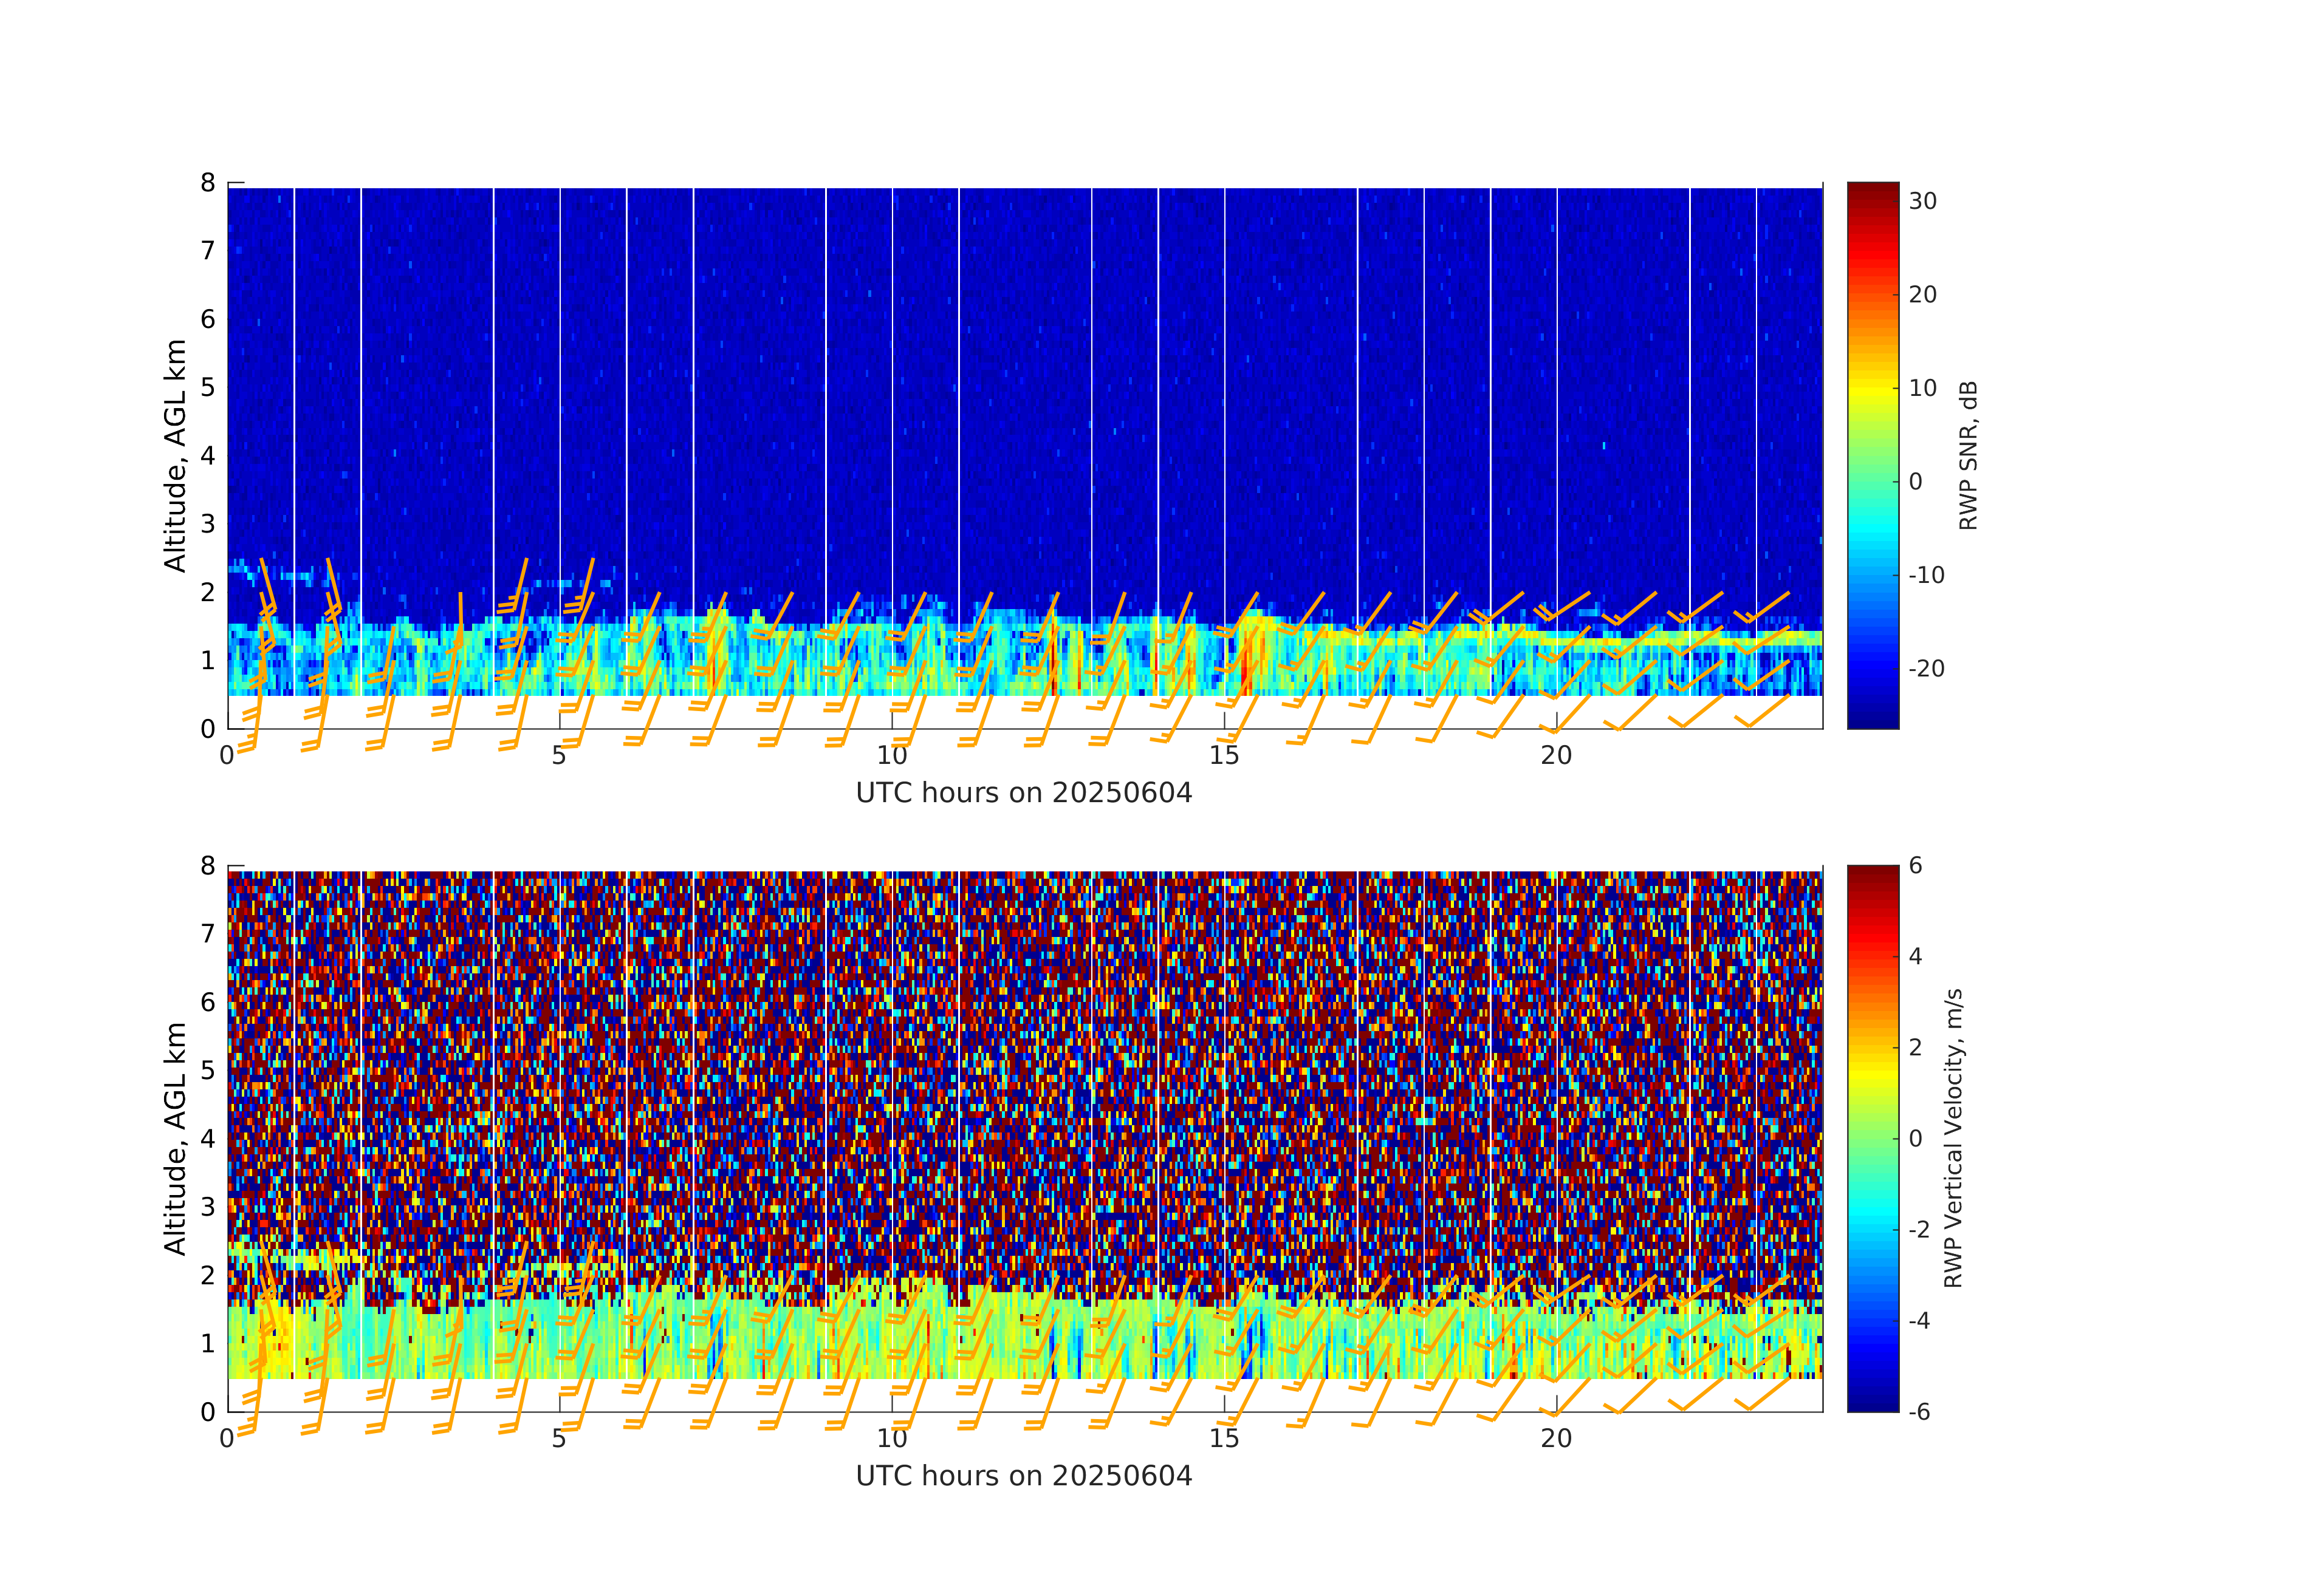Click the 0 tick on the SNR colorbar
2324x1594 pixels.
[x=1915, y=482]
